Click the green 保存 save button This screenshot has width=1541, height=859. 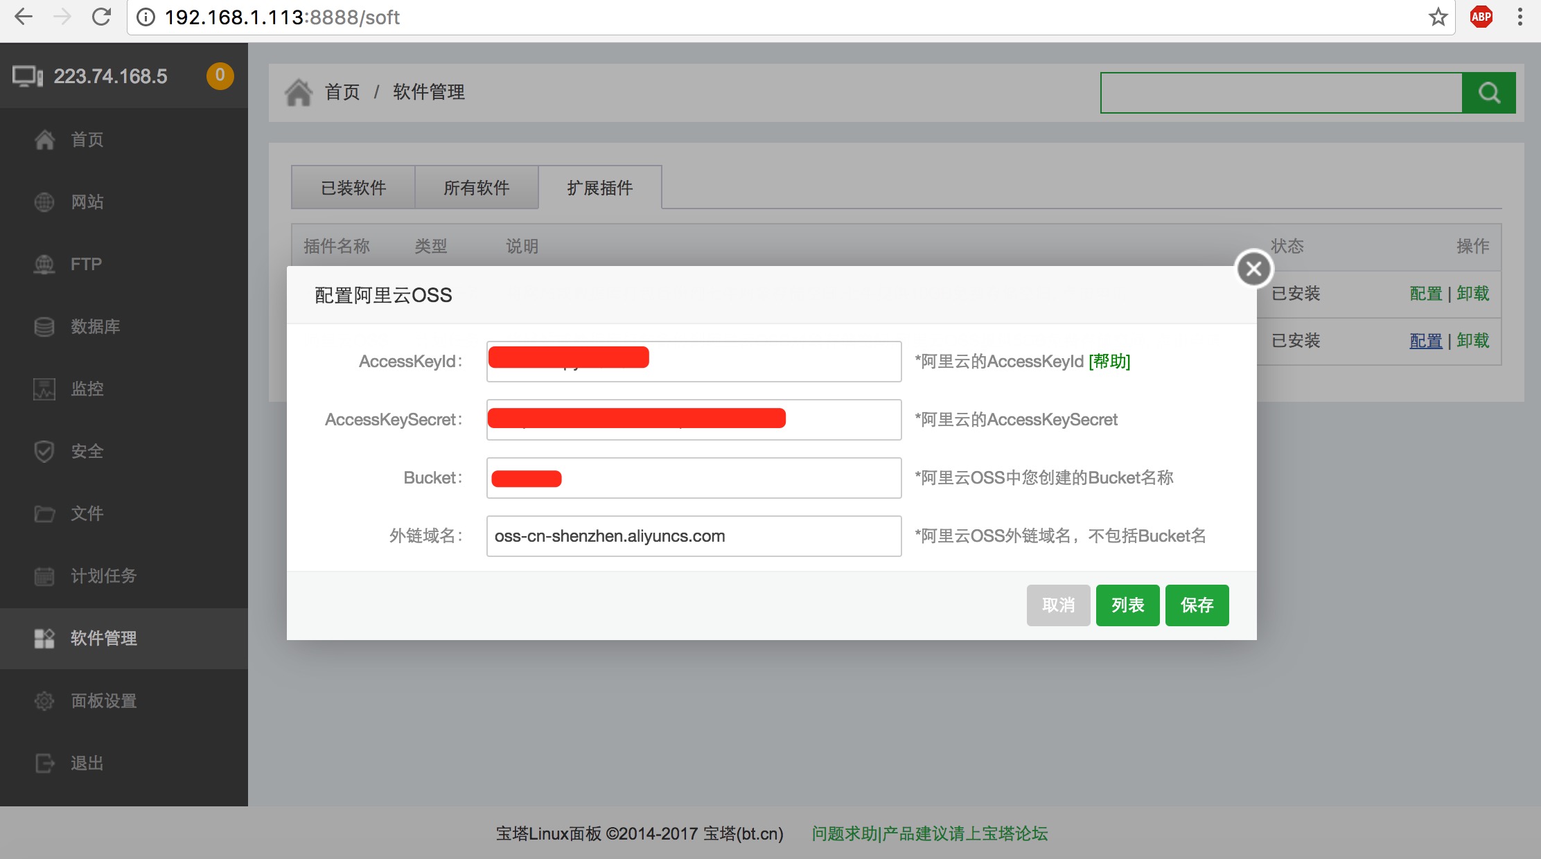click(1197, 605)
